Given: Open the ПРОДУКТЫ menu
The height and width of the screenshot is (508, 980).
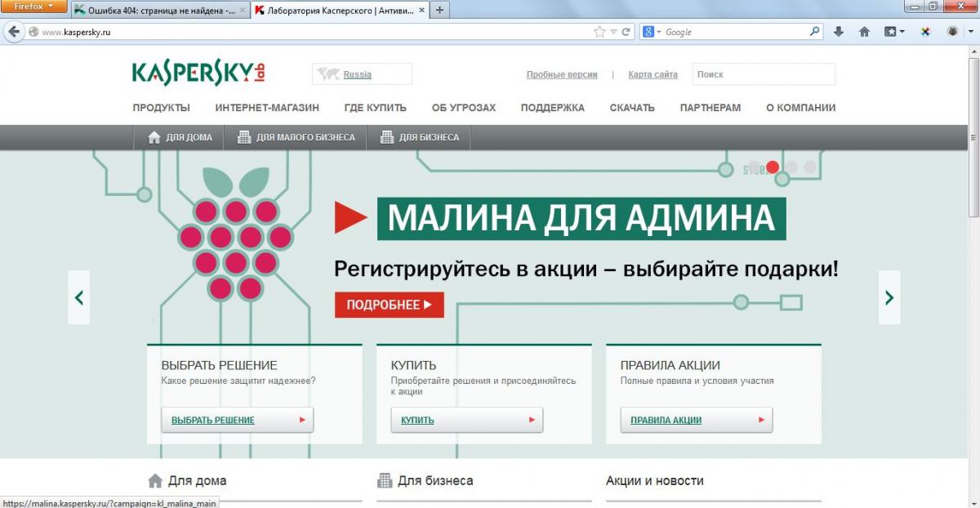Looking at the screenshot, I should [162, 108].
